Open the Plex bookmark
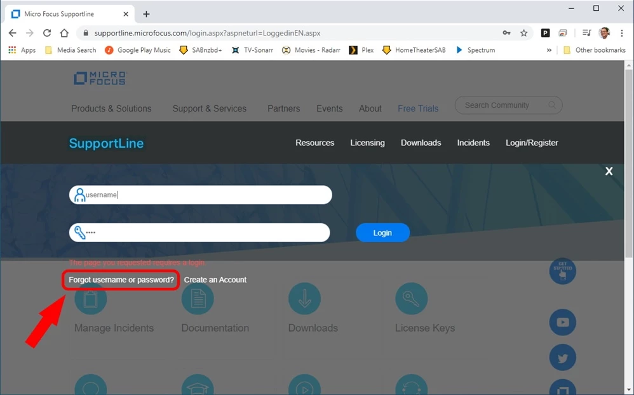This screenshot has height=395, width=634. click(x=361, y=50)
